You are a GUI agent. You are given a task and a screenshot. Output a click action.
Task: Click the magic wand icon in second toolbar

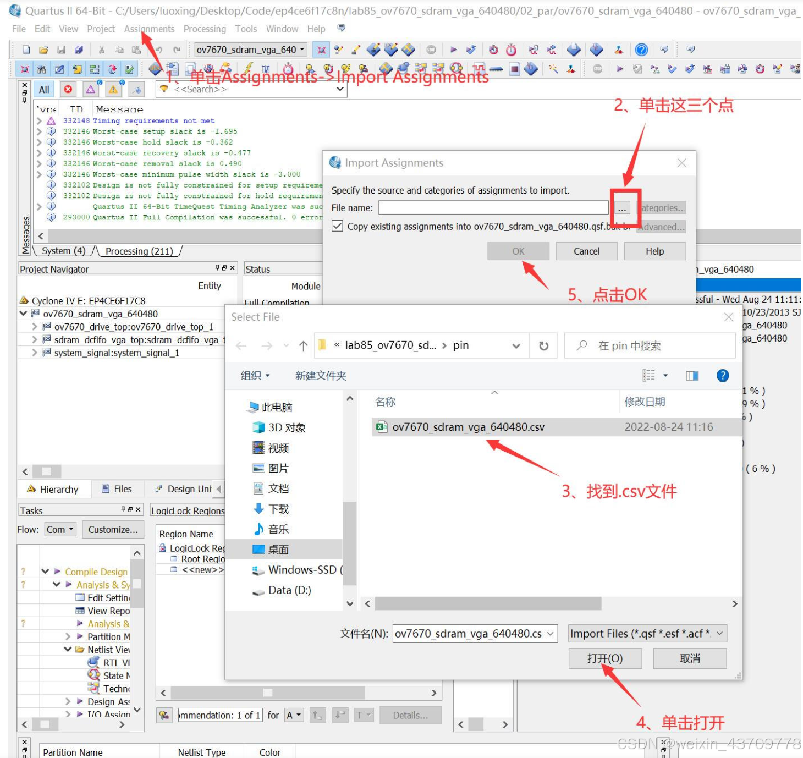coord(553,69)
